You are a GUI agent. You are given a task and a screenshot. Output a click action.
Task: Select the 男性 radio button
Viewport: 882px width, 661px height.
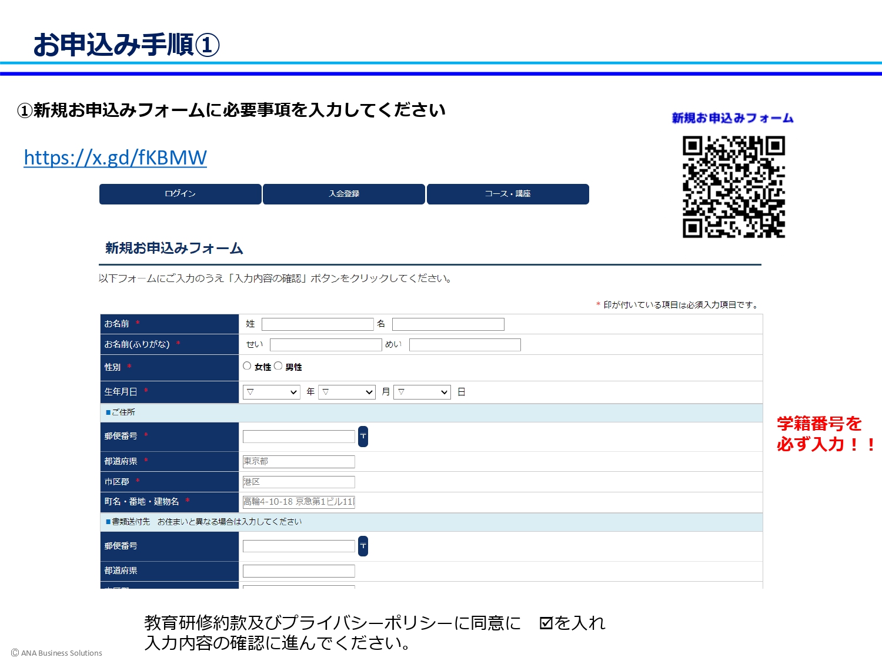click(x=278, y=366)
